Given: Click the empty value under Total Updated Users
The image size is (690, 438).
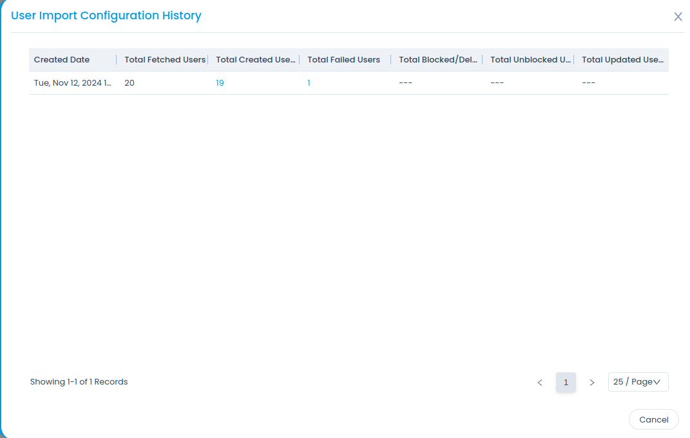Looking at the screenshot, I should click(x=588, y=83).
